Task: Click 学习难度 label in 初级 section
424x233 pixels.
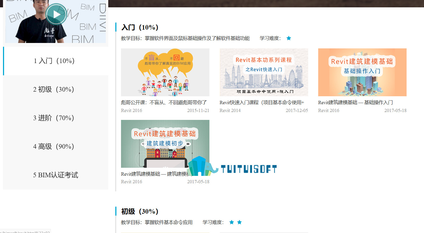Action: click(213, 222)
